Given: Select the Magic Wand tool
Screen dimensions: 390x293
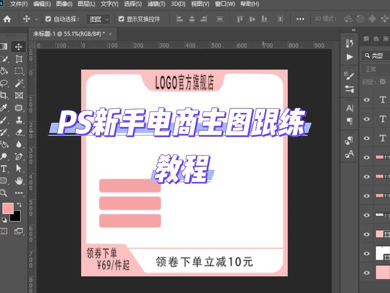Looking at the screenshot, I should 19,83.
